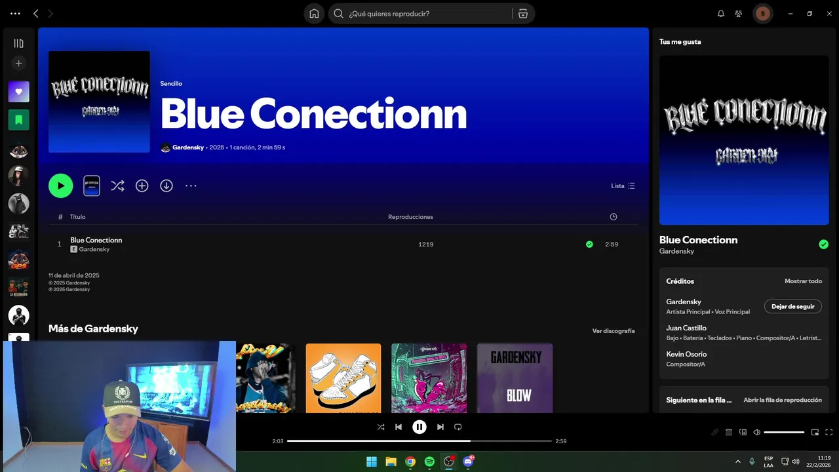Sort by Título column header
Viewport: 839px width, 472px height.
click(x=78, y=216)
